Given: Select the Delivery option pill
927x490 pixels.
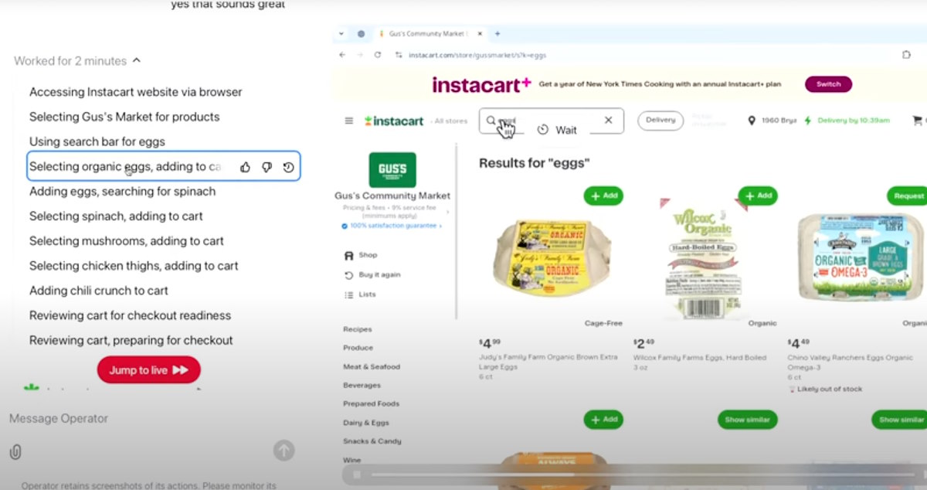Looking at the screenshot, I should point(660,120).
